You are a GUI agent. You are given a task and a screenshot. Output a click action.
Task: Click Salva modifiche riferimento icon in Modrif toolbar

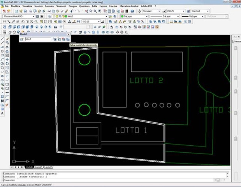(67, 39)
